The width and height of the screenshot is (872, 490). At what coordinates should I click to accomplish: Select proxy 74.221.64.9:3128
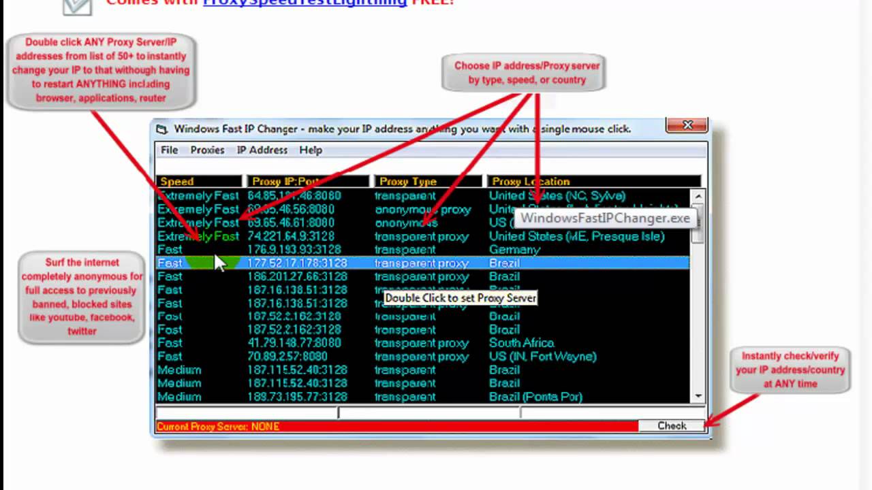point(291,236)
